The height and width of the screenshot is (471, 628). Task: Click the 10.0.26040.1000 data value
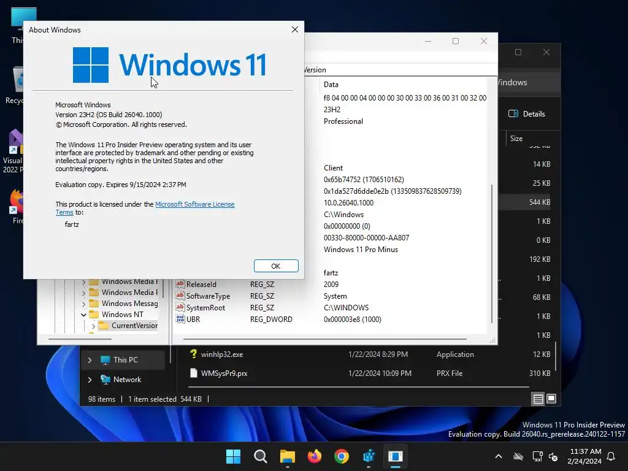(x=348, y=202)
